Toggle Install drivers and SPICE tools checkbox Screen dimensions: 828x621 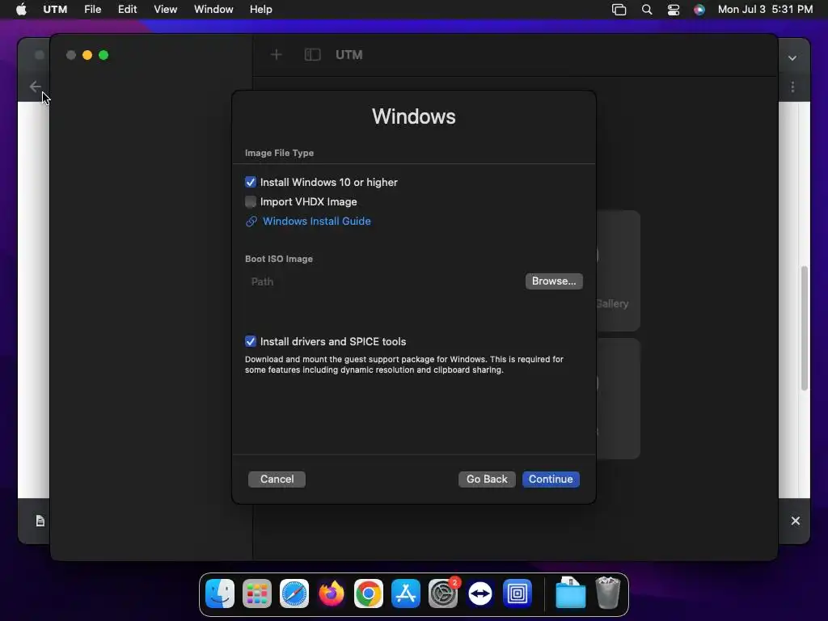click(251, 342)
